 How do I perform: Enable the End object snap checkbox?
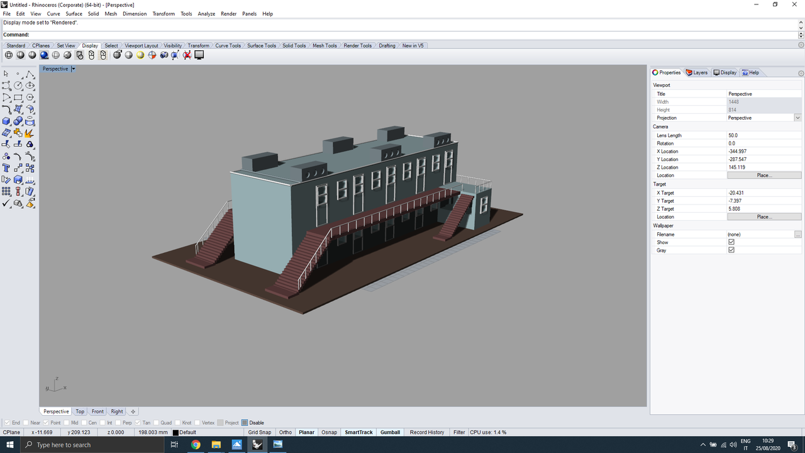click(x=6, y=422)
